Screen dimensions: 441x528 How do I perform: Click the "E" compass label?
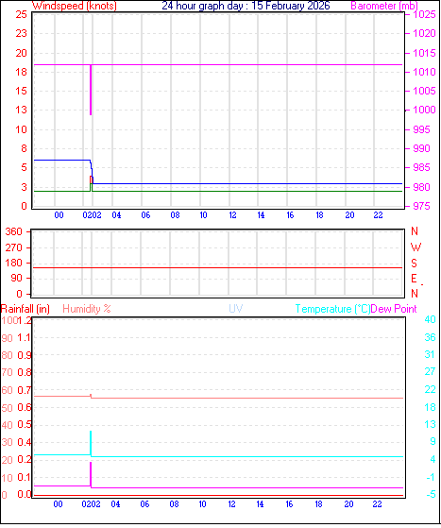pyautogui.click(x=414, y=279)
